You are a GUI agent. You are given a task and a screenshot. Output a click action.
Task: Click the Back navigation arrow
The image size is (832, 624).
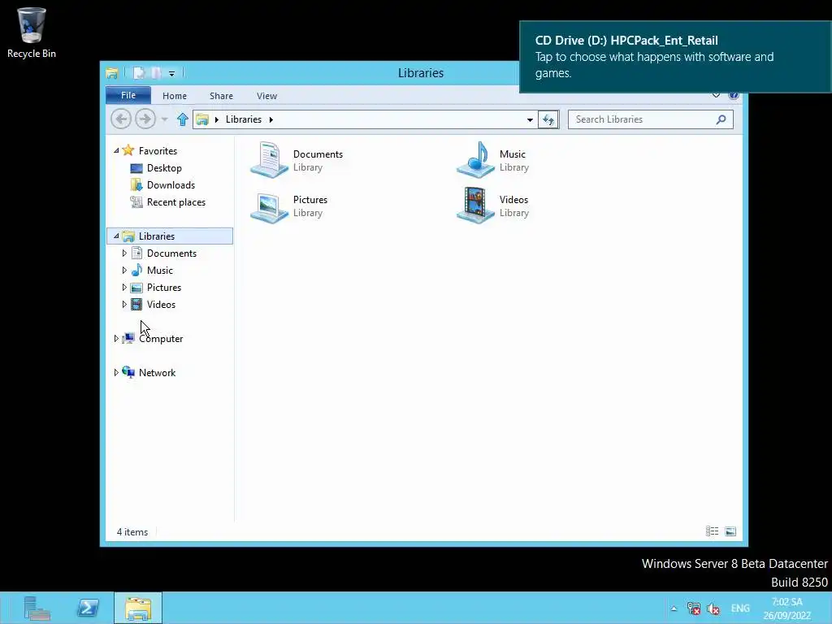[x=121, y=119]
